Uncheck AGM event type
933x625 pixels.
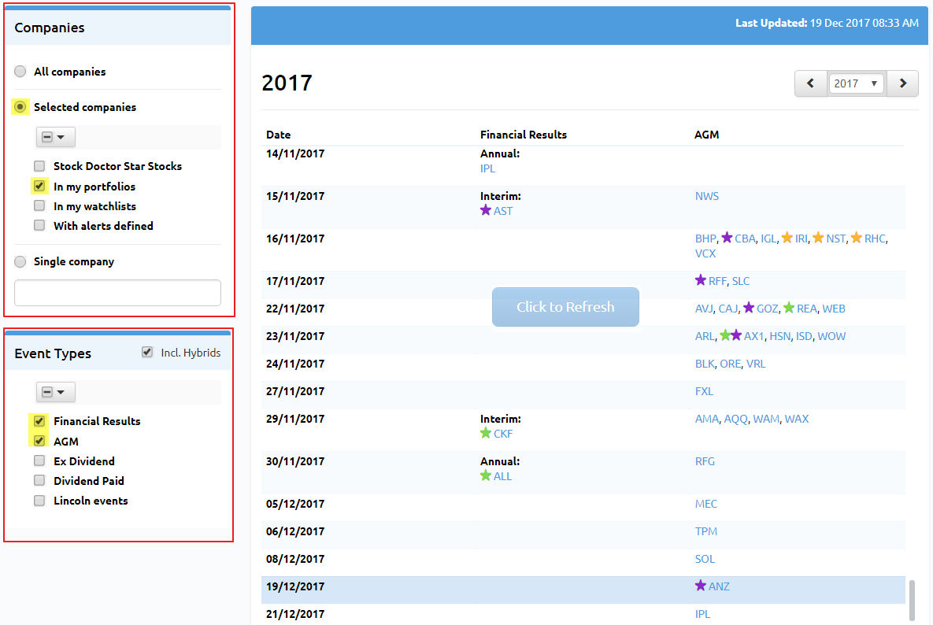coord(39,442)
